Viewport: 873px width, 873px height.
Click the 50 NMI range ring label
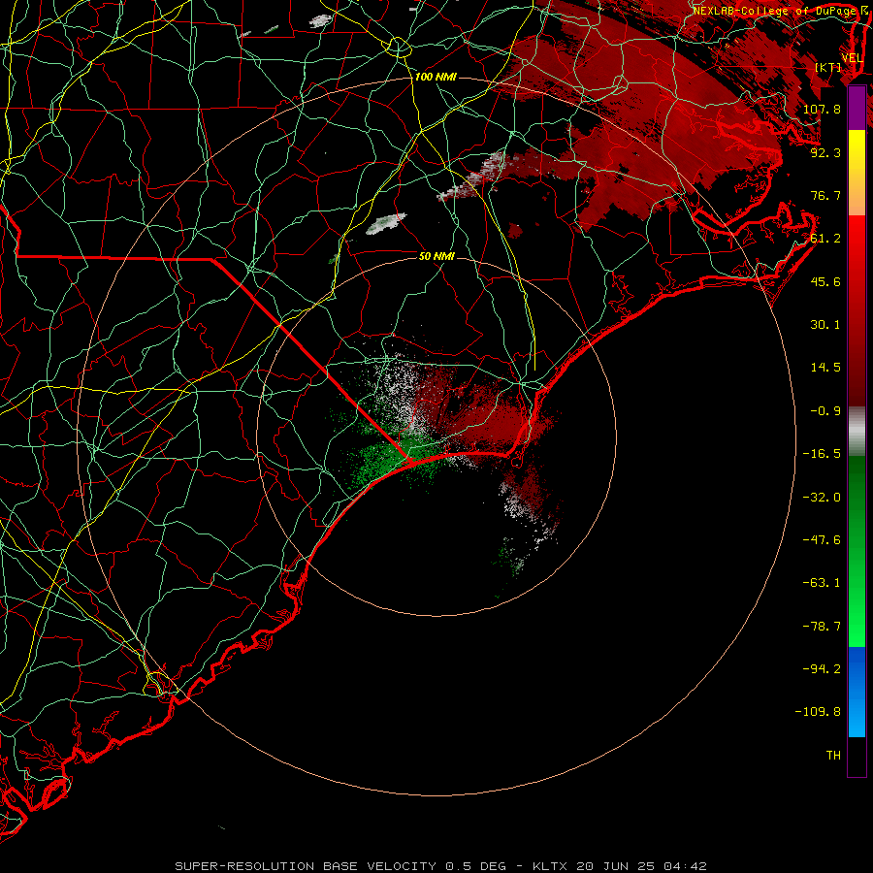tap(436, 256)
